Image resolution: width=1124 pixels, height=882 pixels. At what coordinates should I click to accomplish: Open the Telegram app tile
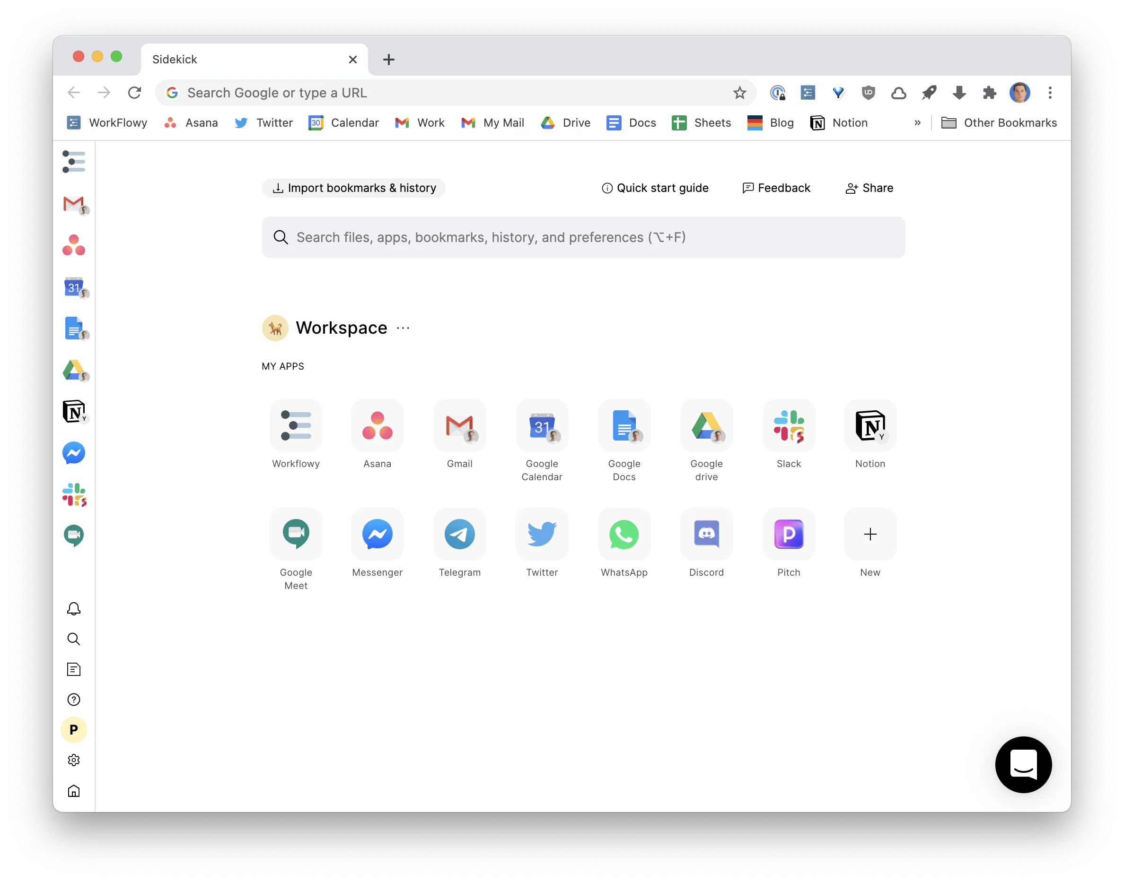coord(459,534)
